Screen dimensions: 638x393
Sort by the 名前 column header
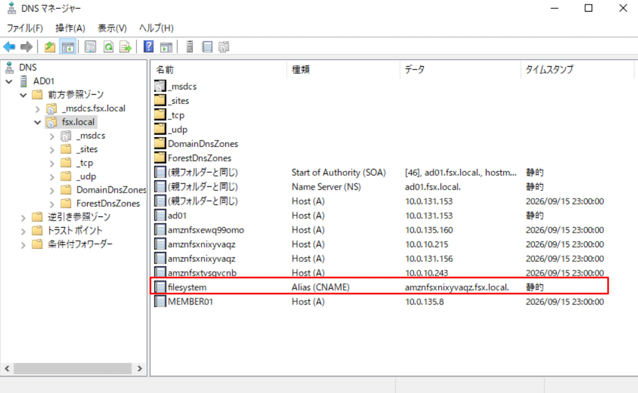click(219, 70)
